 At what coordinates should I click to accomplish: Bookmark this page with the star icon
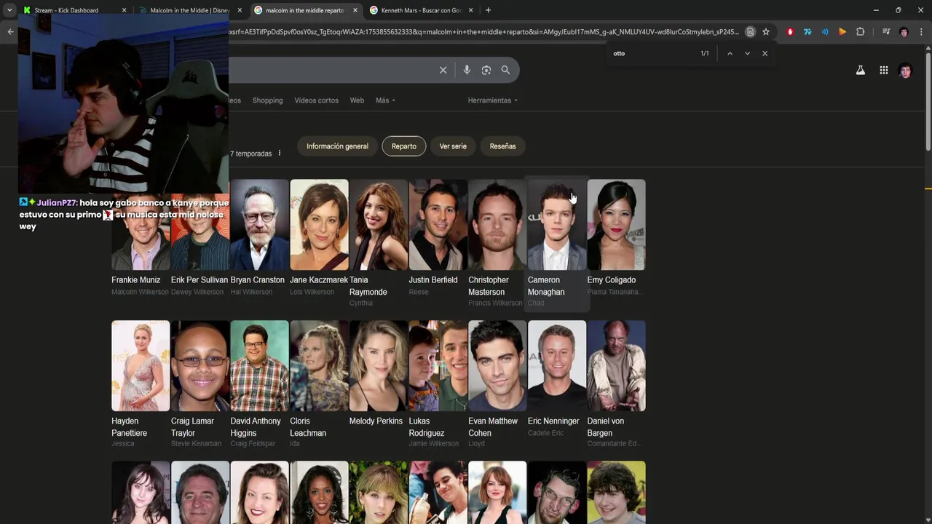click(766, 32)
